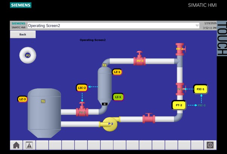Click the P2 round indicator

pos(28,55)
